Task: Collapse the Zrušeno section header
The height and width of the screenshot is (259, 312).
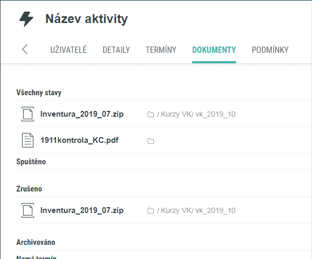Action: 29,189
